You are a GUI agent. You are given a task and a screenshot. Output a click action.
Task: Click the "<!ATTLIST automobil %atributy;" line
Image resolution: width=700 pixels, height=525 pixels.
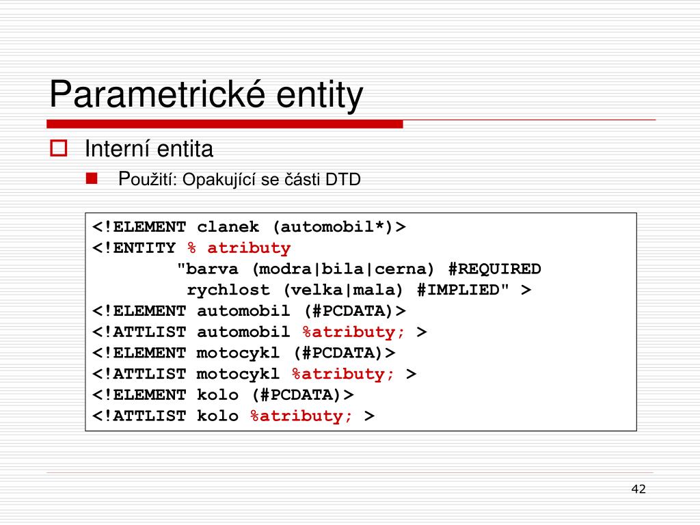tap(259, 332)
